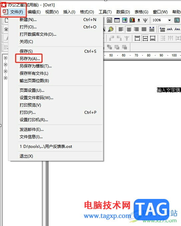Viewport: 181px width, 226px height.
Task: Click the send-backward overlapping squares icon
Action: 125,47
